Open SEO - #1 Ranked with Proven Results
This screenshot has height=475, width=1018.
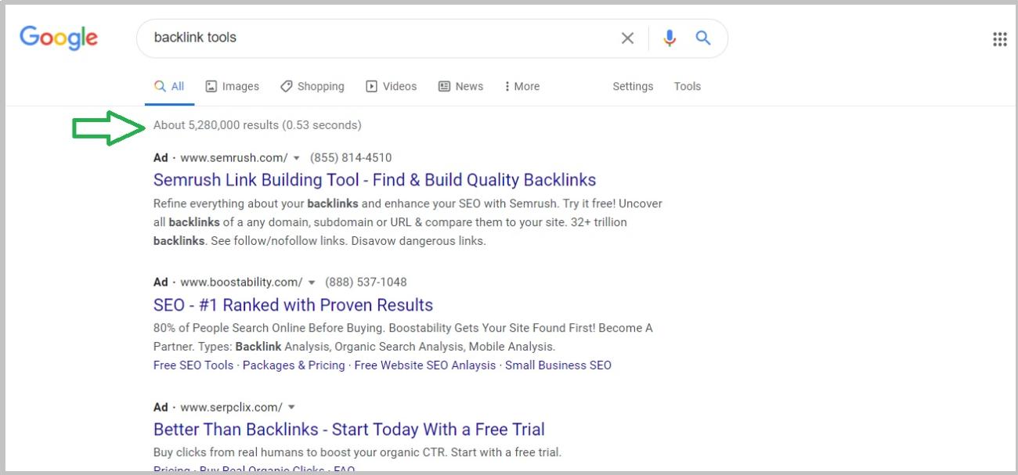click(293, 304)
